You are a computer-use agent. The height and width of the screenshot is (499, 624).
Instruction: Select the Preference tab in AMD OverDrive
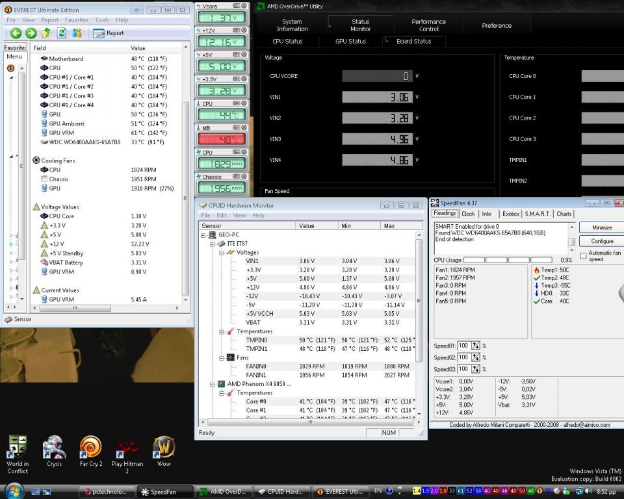pyautogui.click(x=497, y=25)
